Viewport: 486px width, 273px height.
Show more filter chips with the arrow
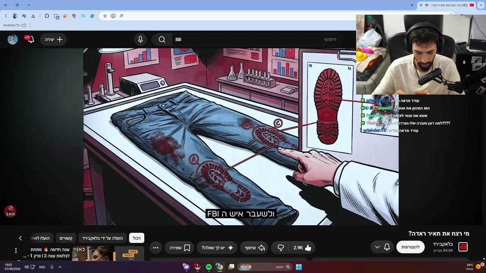21,238
